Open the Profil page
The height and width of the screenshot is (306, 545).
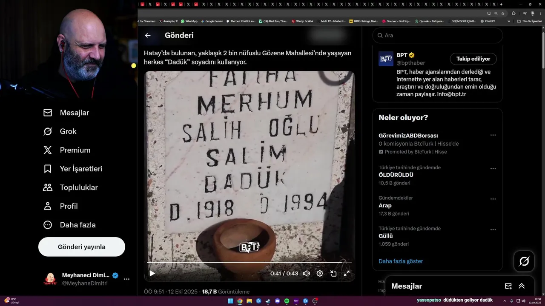tap(60, 206)
